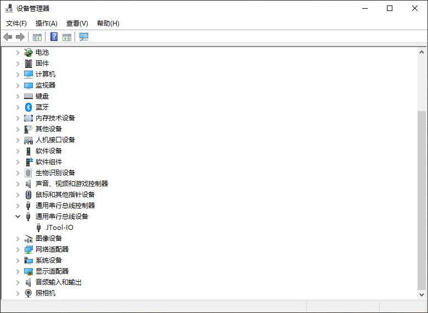Click the Forward arrow toolbar icon
428x313 pixels.
tap(20, 37)
